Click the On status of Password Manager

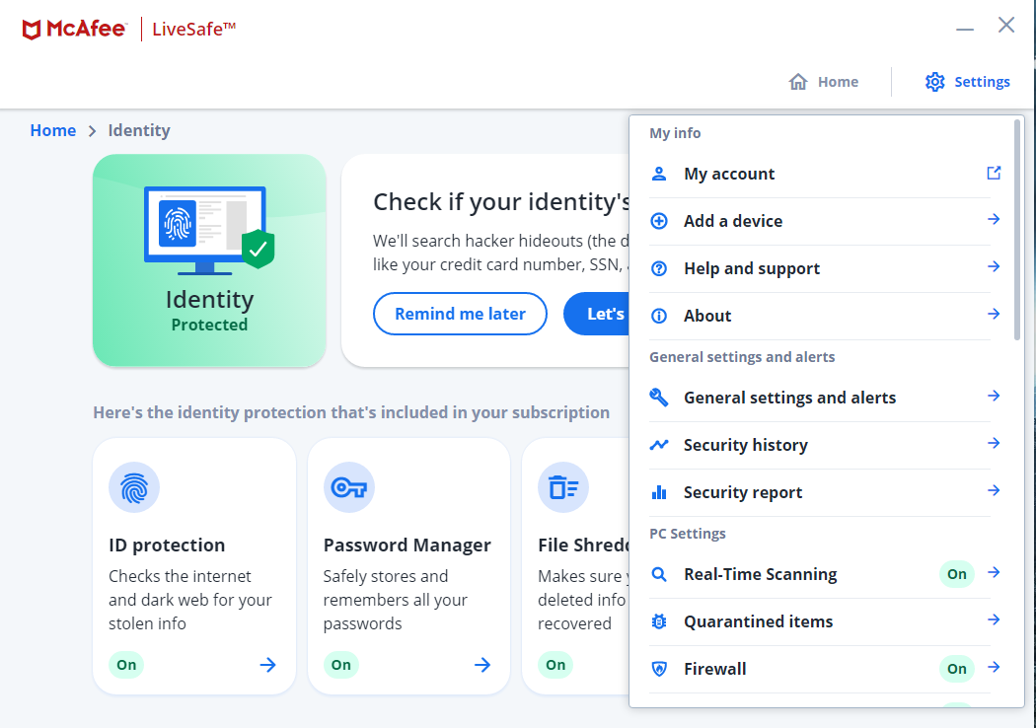(x=341, y=665)
